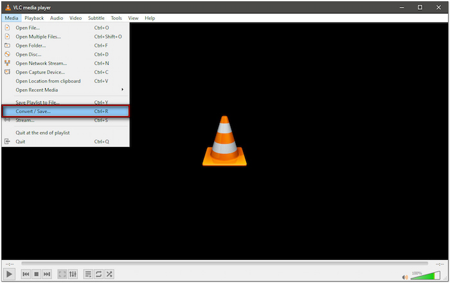Toggle the playlist view
450x283 pixels.
(89, 274)
